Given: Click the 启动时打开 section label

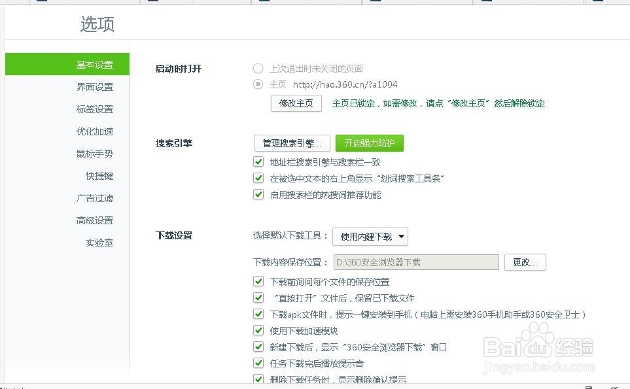Looking at the screenshot, I should pyautogui.click(x=179, y=69).
